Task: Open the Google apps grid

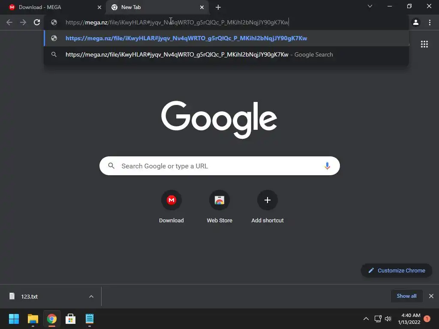Action: tap(424, 44)
